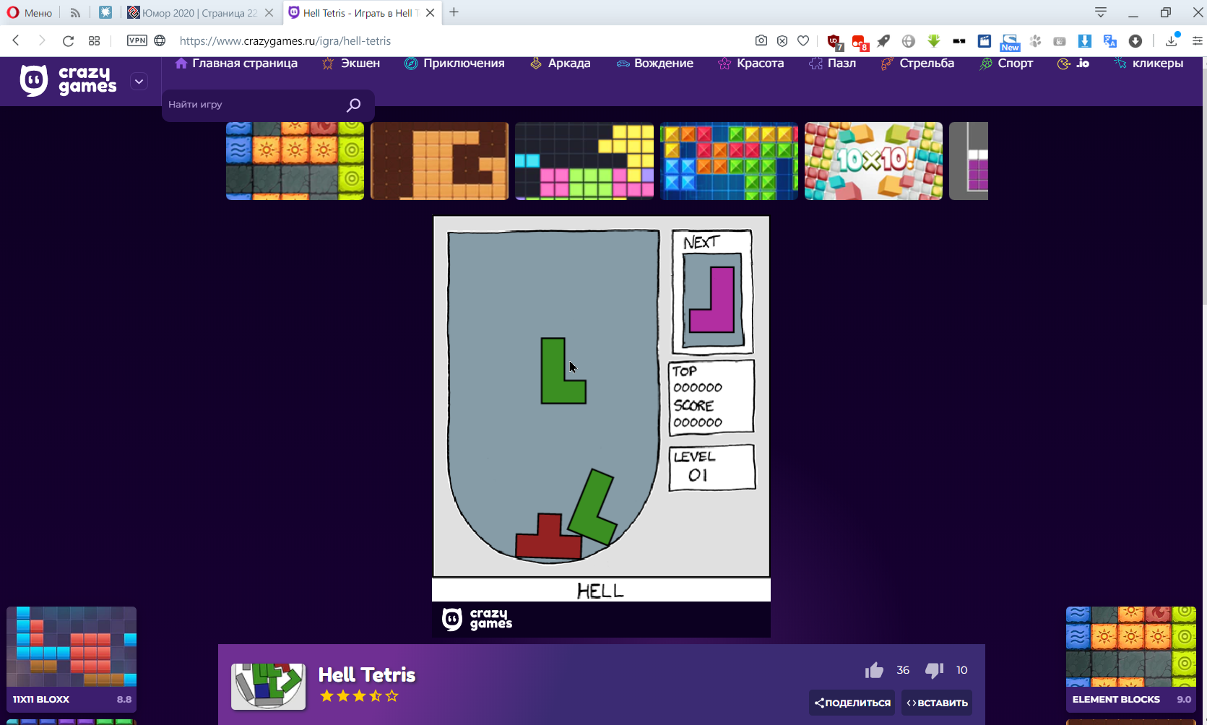The height and width of the screenshot is (725, 1207).
Task: Close the Hell Tetris tab
Action: [431, 12]
